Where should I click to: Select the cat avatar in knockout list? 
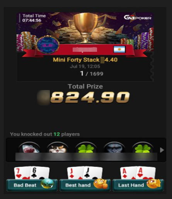(58, 148)
